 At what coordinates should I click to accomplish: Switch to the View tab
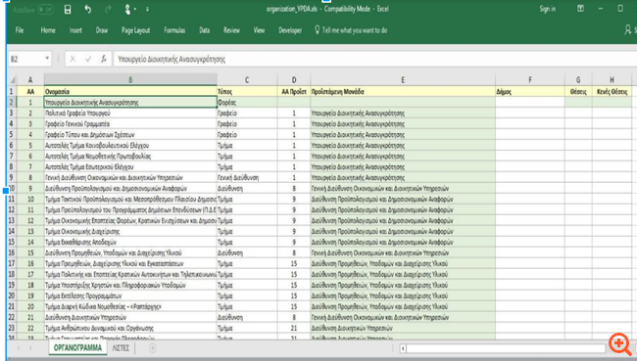click(259, 30)
